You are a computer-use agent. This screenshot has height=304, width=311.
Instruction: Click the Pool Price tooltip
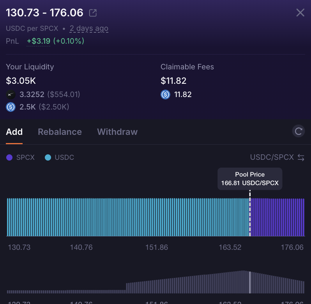pos(250,179)
